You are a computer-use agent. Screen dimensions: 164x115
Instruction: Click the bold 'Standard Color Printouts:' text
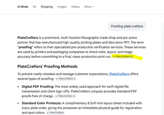(42, 103)
